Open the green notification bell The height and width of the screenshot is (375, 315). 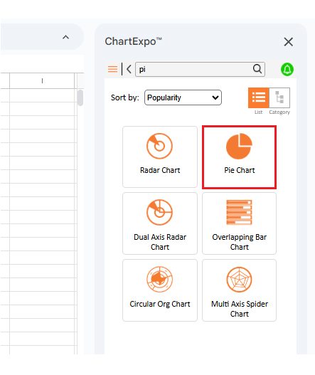[x=287, y=69]
